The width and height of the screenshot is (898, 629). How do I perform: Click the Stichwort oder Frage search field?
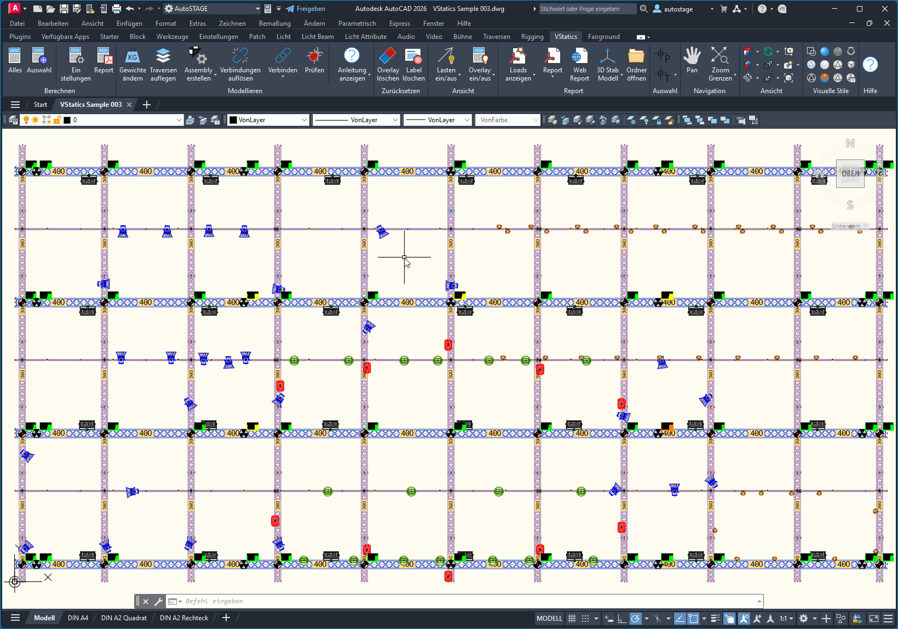587,9
